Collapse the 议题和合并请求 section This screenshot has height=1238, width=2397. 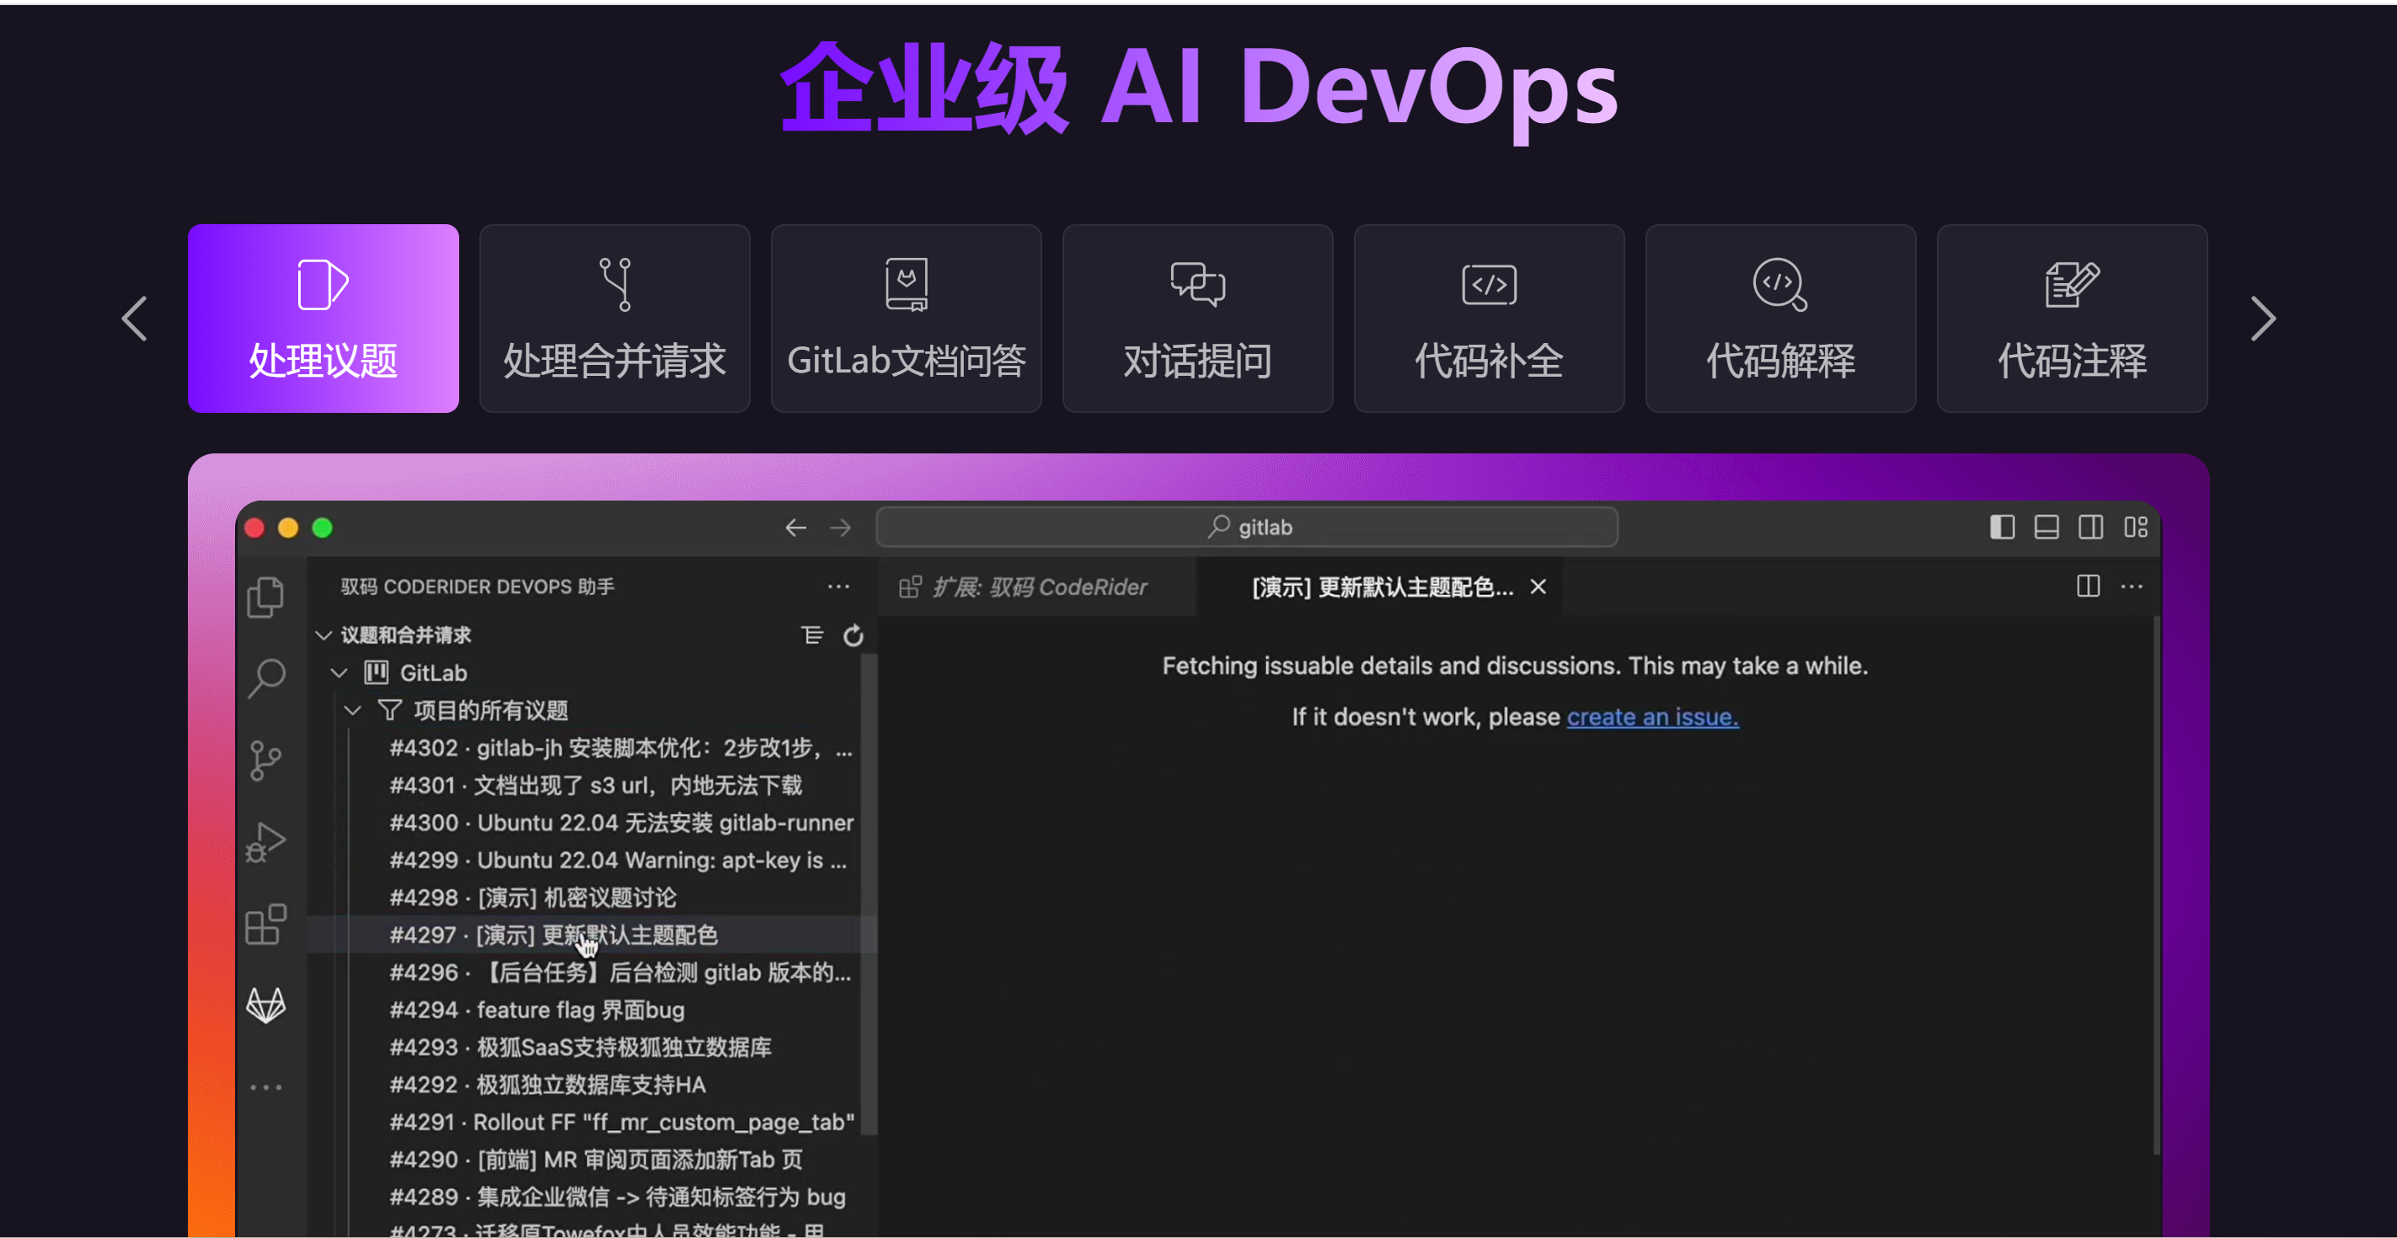323,635
